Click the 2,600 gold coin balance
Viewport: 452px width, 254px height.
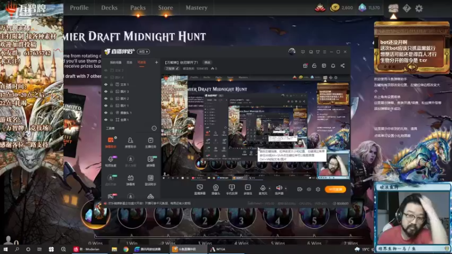point(342,8)
